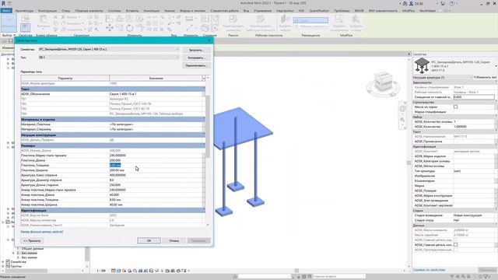
Task: Close the type properties dialog
Action: pyautogui.click(x=209, y=40)
